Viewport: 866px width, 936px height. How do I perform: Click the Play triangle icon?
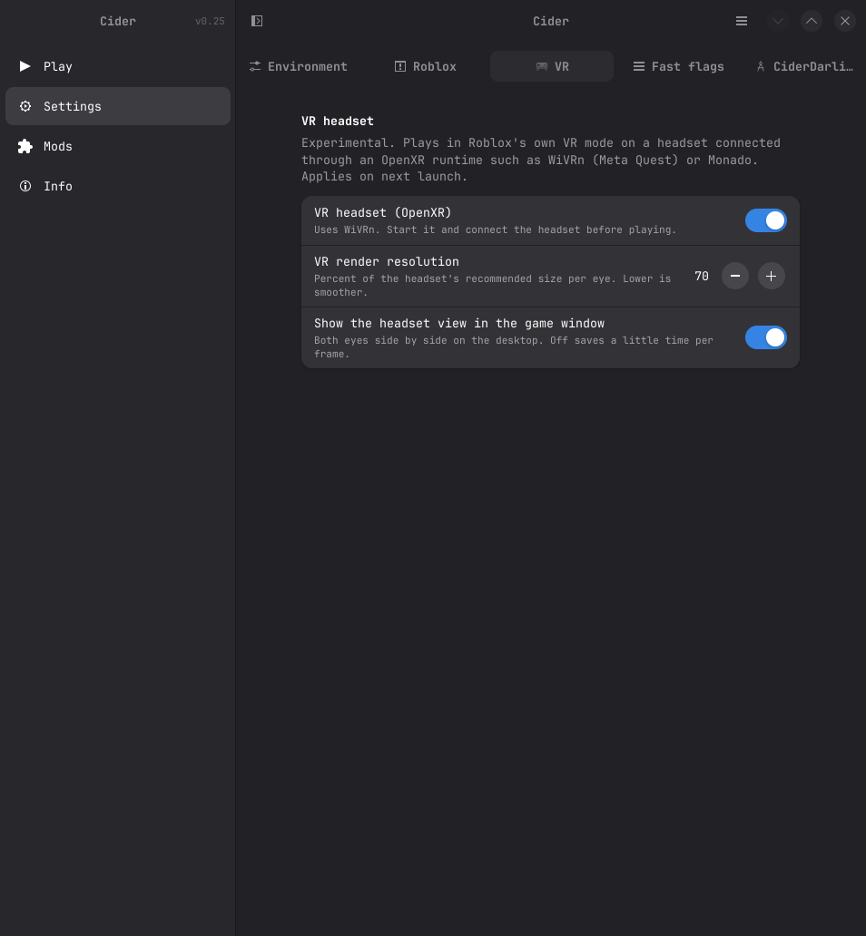click(25, 66)
